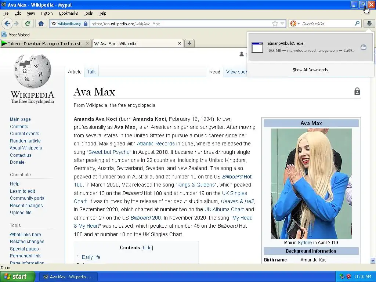Close the Ava Max - Wikipedia tab
Image resolution: width=376 pixels, height=282 pixels.
tap(179, 43)
